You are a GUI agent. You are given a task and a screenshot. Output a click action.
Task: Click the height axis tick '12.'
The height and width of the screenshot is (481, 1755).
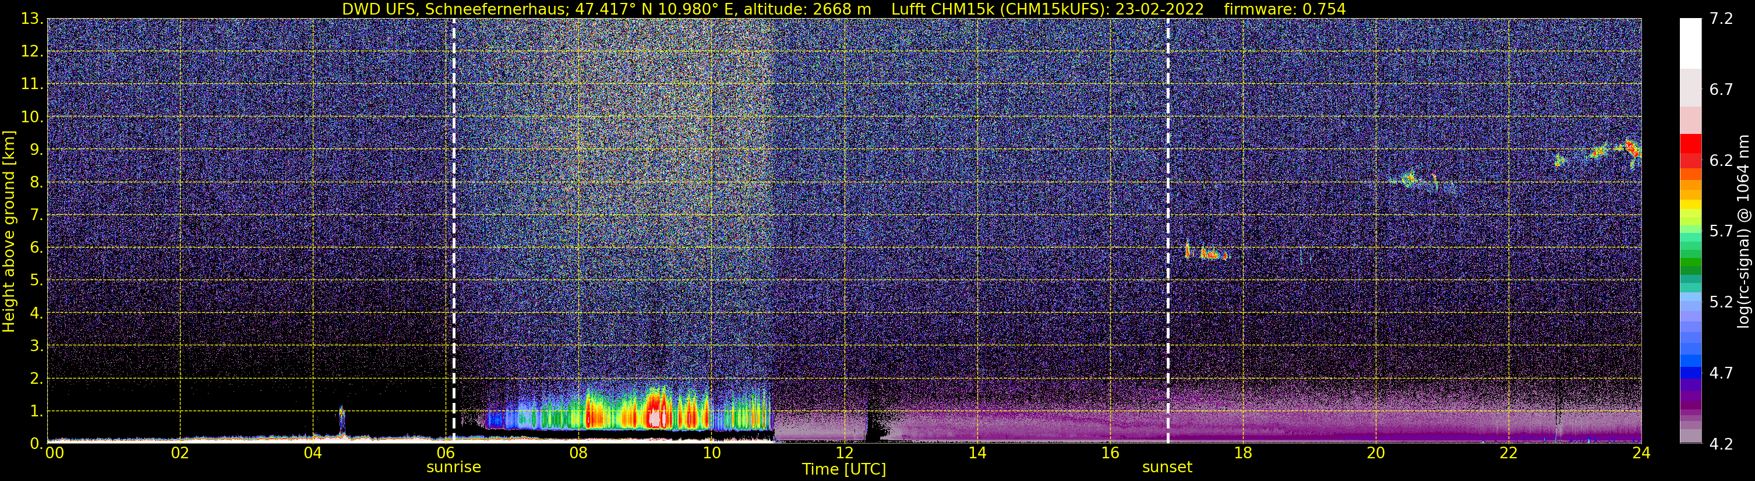point(32,52)
